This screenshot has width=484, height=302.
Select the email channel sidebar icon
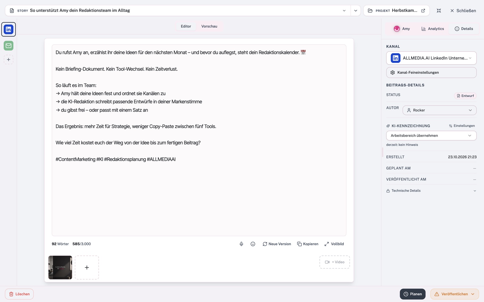click(8, 46)
